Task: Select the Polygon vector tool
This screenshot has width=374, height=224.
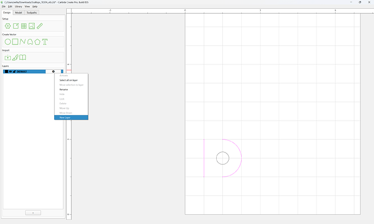Action: point(37,42)
